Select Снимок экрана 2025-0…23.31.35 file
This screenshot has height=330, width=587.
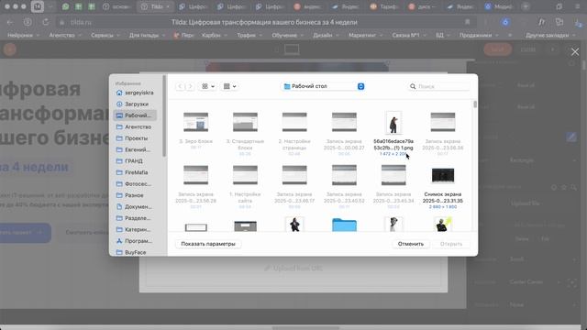point(443,175)
